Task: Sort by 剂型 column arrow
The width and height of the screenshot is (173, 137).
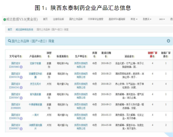Action: (49, 57)
